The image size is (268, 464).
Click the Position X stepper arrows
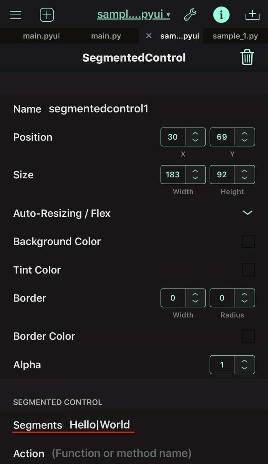click(195, 137)
